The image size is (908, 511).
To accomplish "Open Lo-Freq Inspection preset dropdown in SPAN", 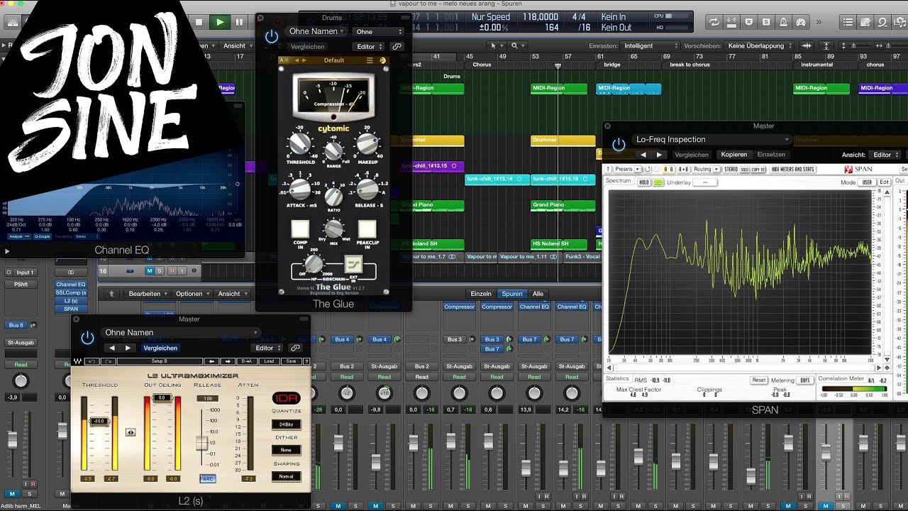I will click(x=712, y=139).
